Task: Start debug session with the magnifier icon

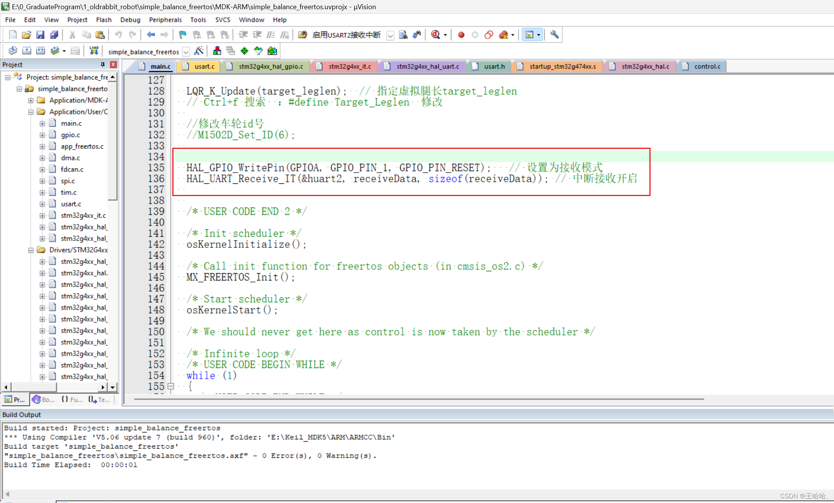Action: [435, 35]
